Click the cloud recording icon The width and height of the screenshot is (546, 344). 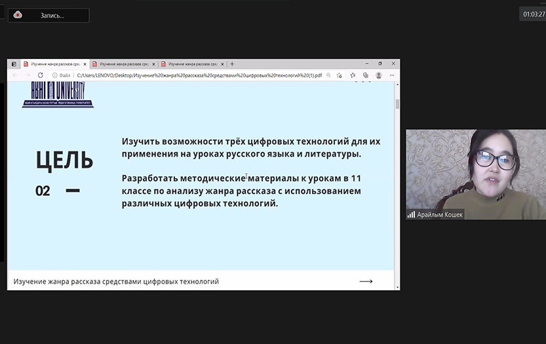pos(18,15)
